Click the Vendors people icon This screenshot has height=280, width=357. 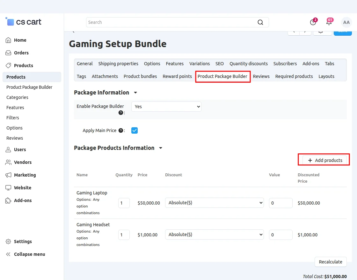click(x=8, y=162)
